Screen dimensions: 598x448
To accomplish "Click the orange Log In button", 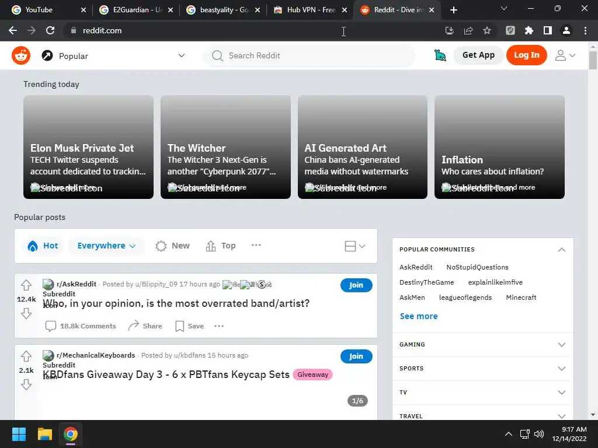I will 526,55.
